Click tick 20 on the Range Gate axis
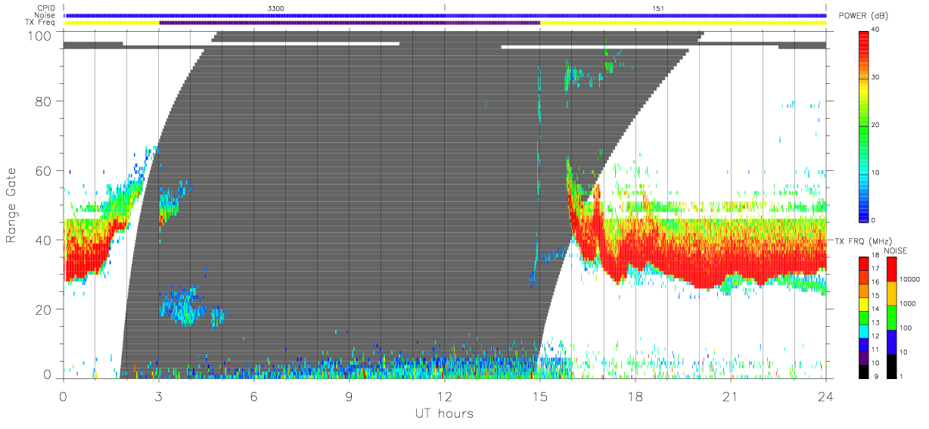929x429 pixels. 45,309
